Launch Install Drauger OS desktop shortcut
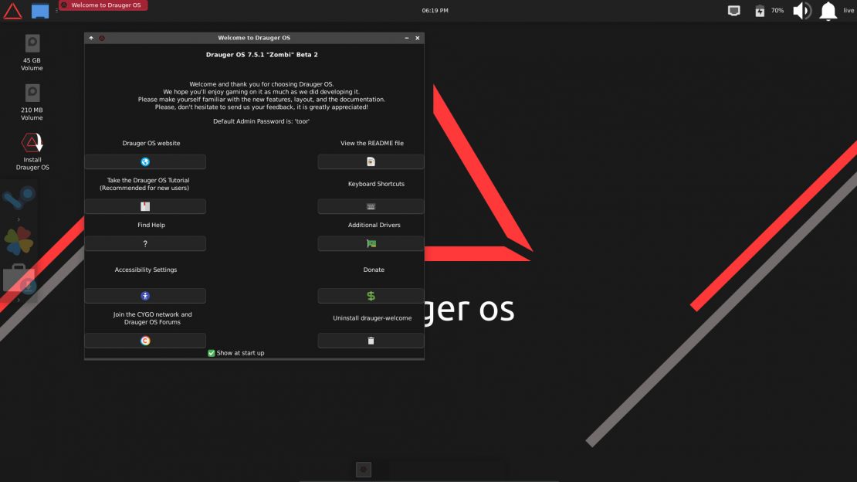 (x=32, y=151)
